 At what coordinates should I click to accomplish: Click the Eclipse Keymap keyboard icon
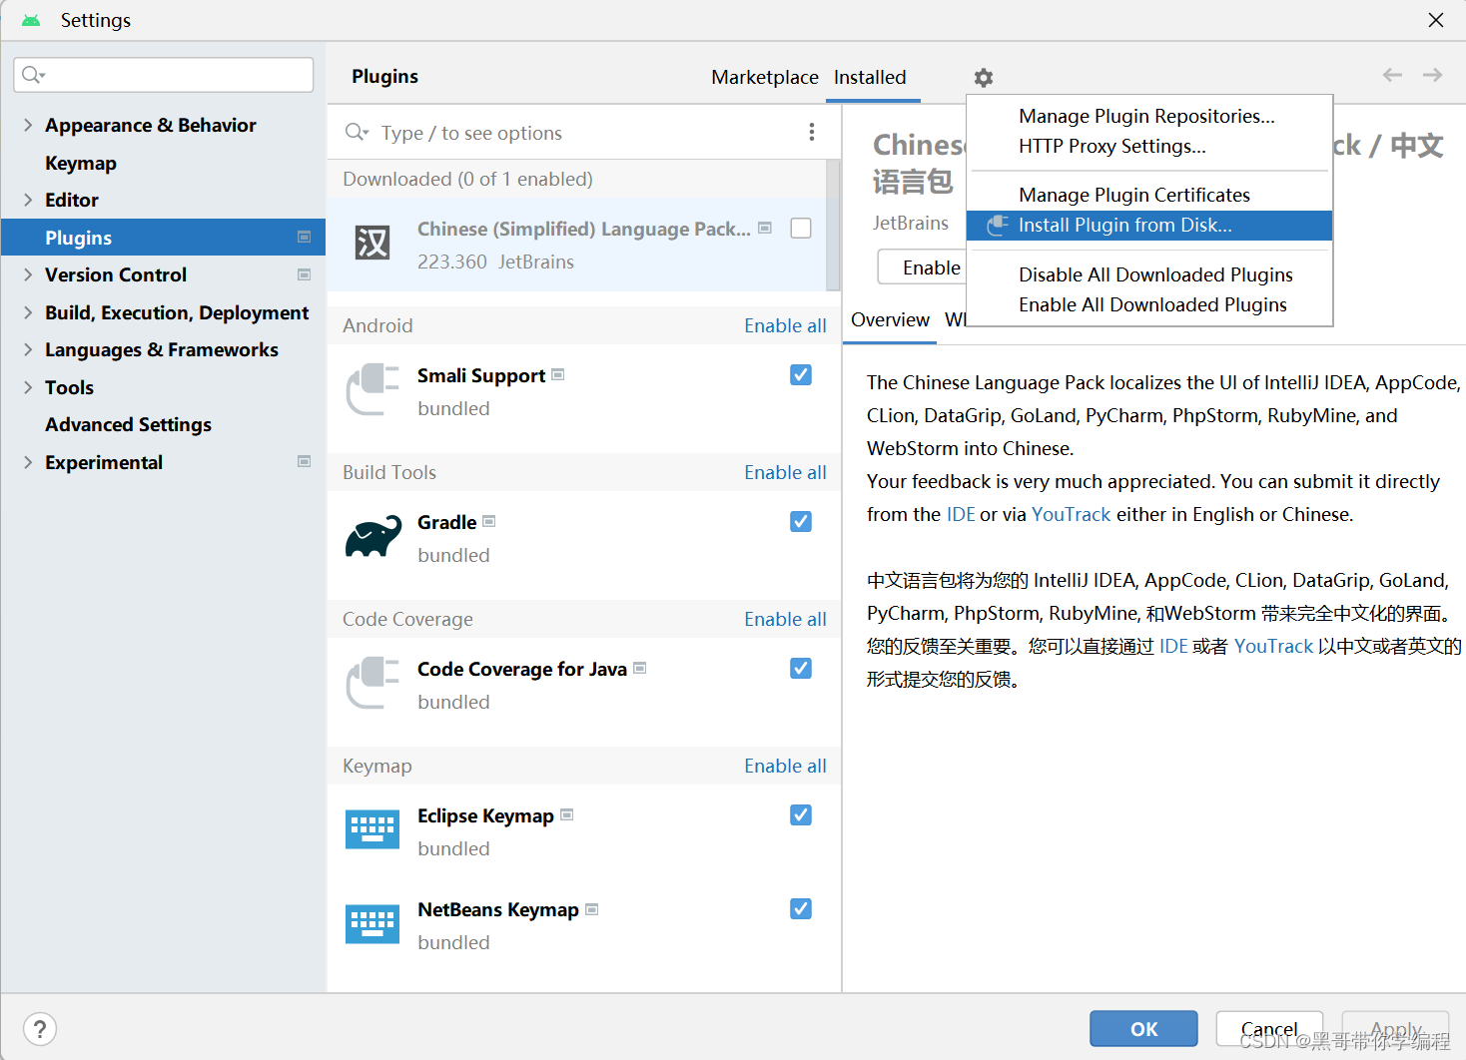pyautogui.click(x=372, y=829)
